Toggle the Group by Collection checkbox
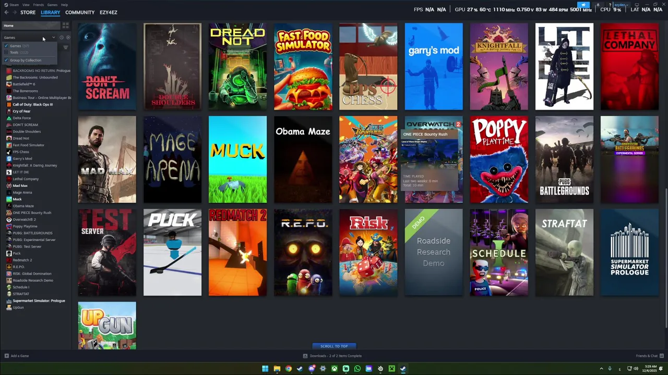The width and height of the screenshot is (668, 375). 6,60
